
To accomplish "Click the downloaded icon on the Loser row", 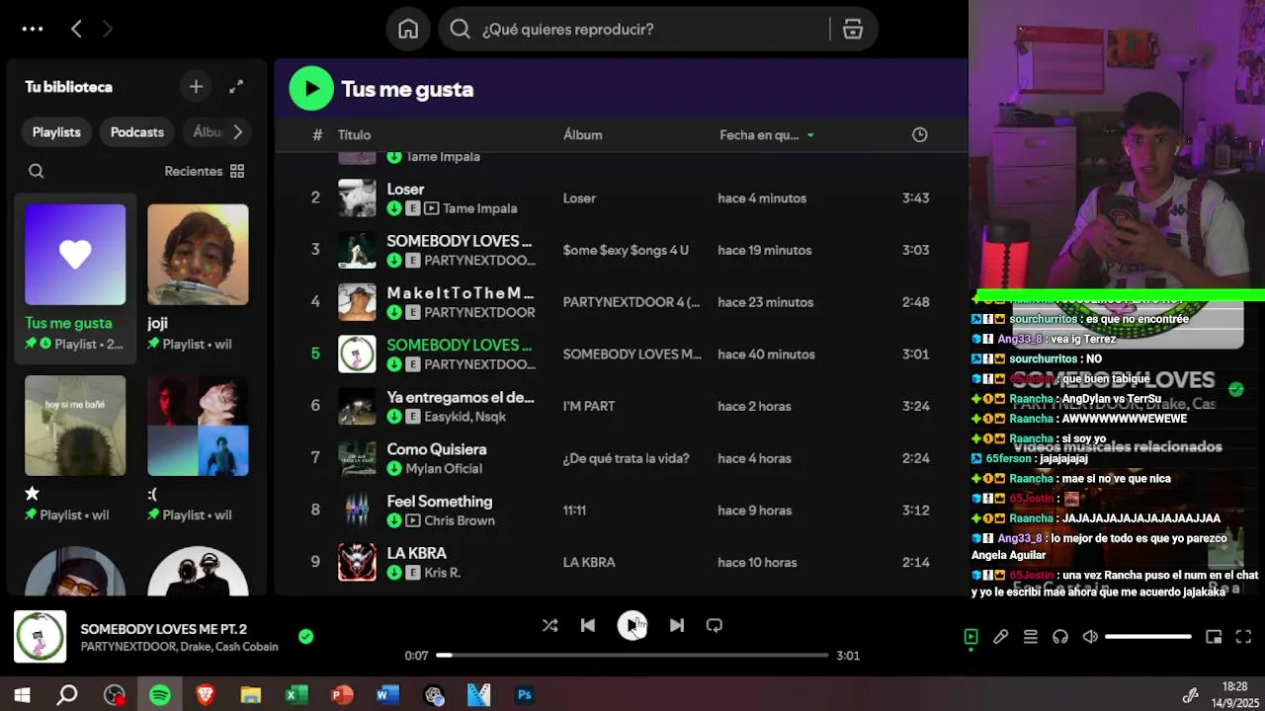I will pyautogui.click(x=394, y=208).
